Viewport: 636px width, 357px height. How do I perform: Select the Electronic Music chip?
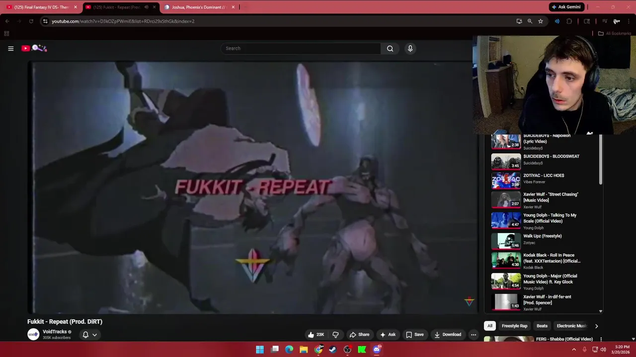pos(571,326)
